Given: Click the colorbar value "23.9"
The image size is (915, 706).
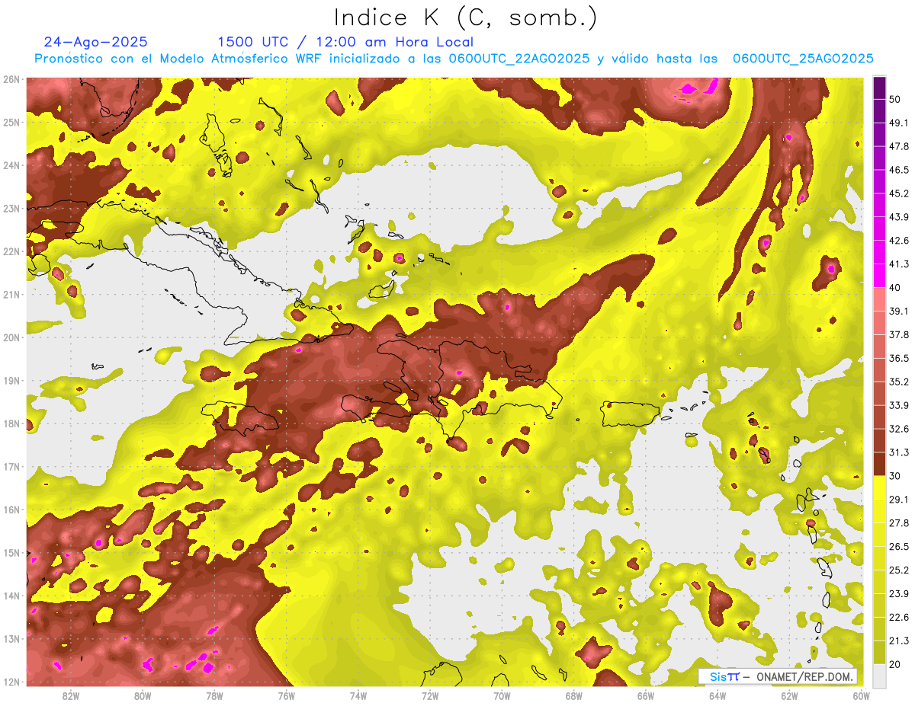Looking at the screenshot, I should tap(899, 593).
